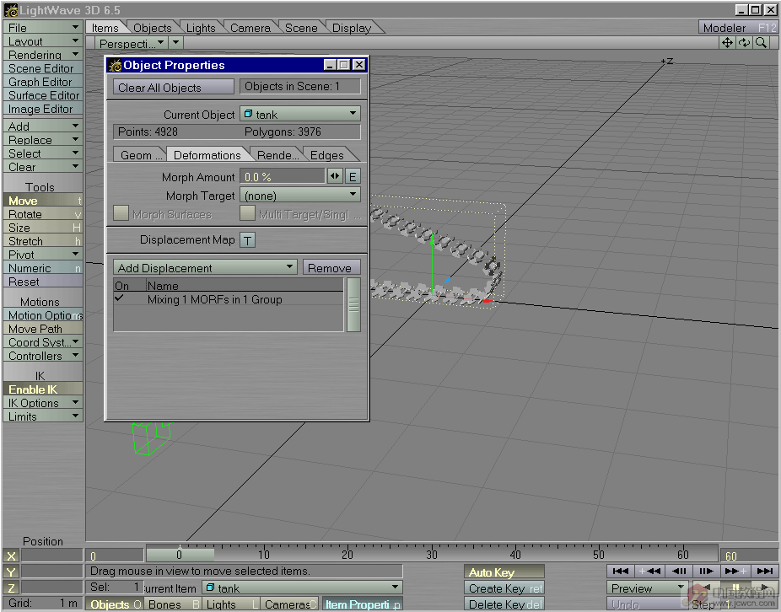Jump to the last frame

[x=765, y=572]
